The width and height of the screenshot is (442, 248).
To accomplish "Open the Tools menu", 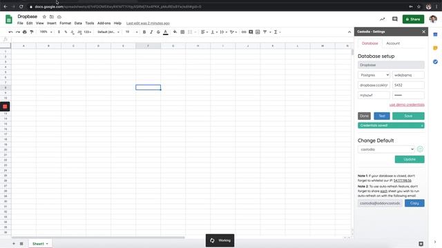I will pos(90,23).
